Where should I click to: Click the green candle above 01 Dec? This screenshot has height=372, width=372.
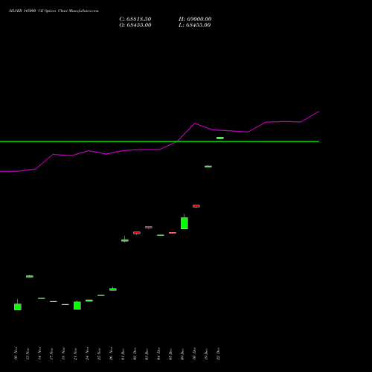(x=125, y=240)
